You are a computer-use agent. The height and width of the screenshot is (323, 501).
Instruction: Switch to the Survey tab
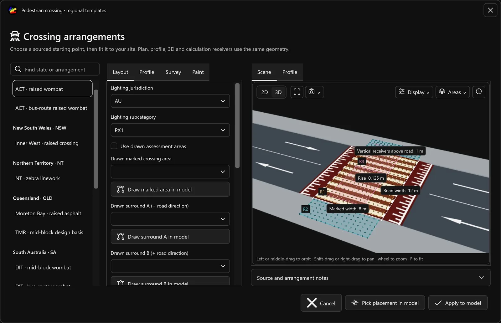pos(173,72)
